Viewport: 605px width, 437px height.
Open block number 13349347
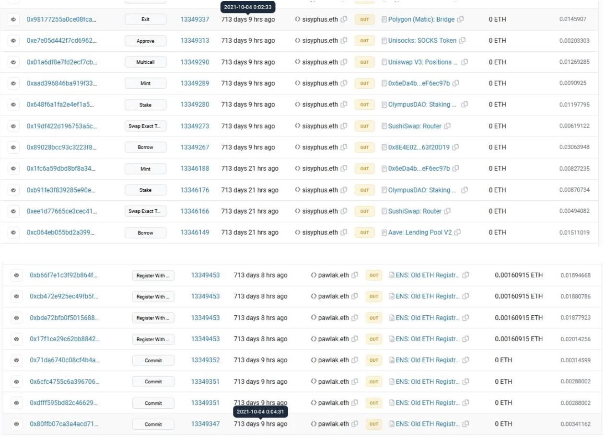tap(205, 424)
